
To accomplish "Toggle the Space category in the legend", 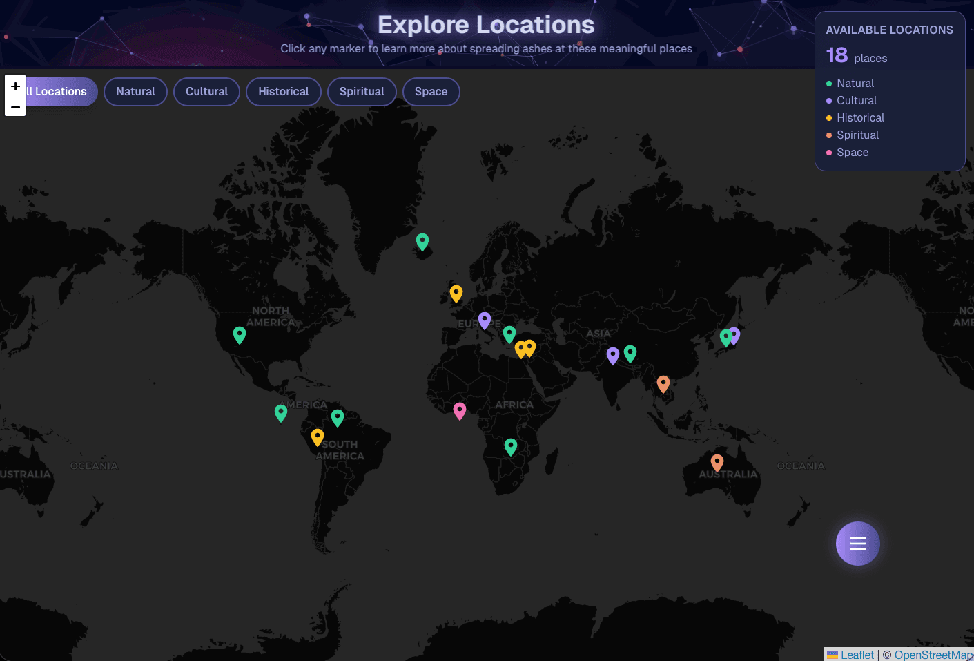I will click(x=853, y=152).
